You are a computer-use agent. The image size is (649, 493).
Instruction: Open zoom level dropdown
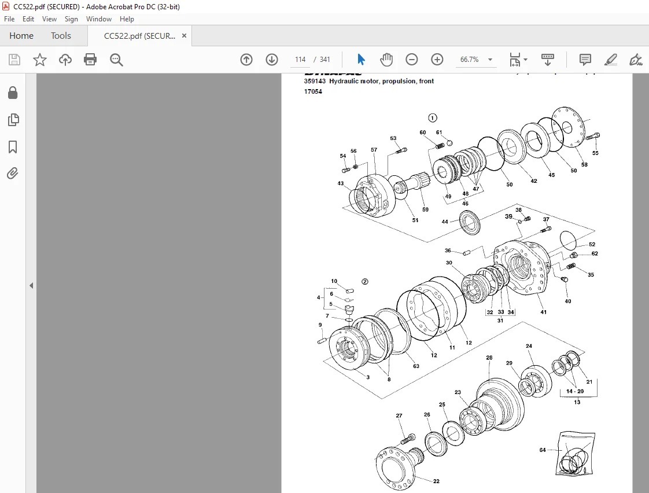(490, 60)
